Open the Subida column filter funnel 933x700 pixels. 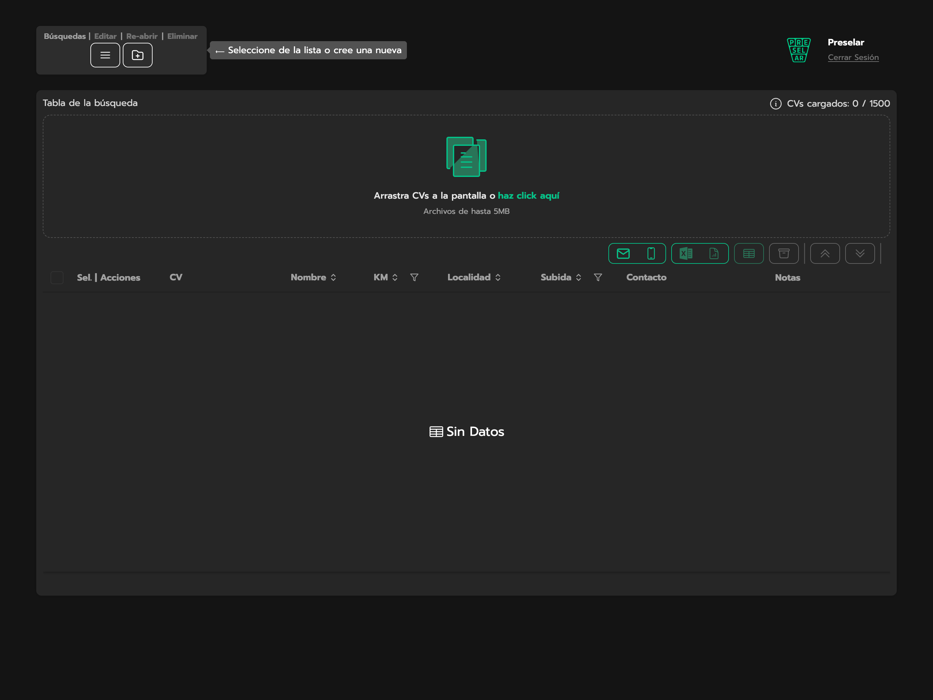[x=598, y=277]
